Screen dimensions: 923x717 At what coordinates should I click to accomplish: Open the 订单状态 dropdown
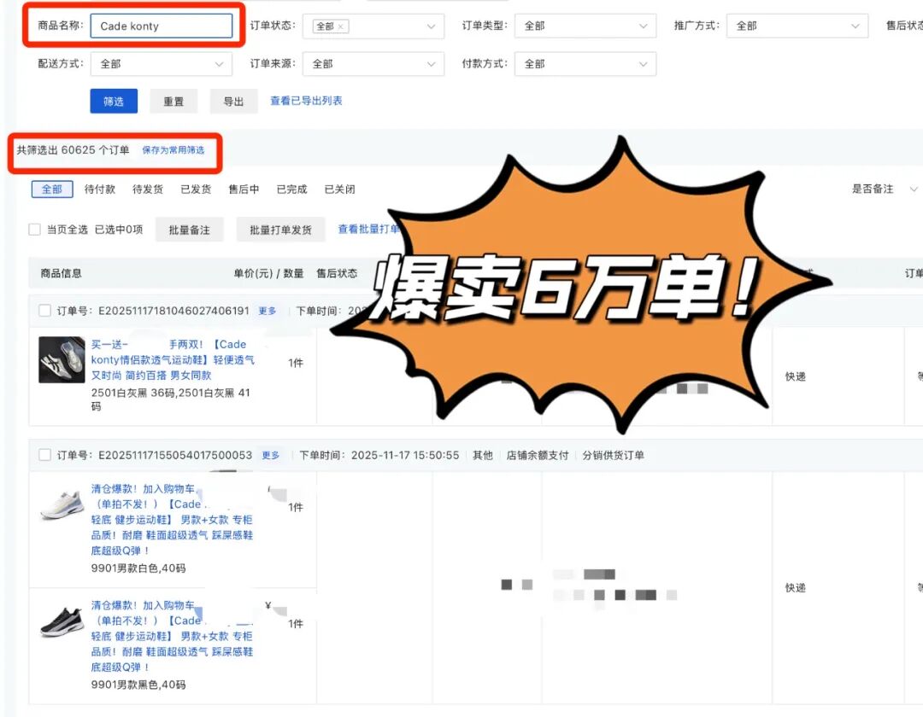click(373, 26)
